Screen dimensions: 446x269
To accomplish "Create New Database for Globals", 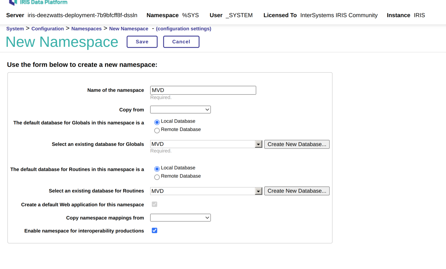I will pyautogui.click(x=297, y=144).
